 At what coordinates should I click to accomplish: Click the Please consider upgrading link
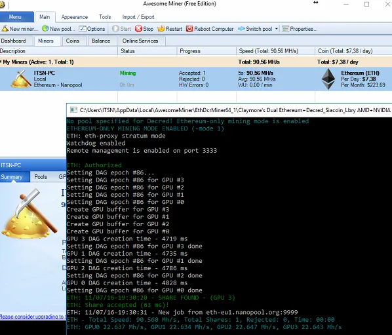coord(33,317)
